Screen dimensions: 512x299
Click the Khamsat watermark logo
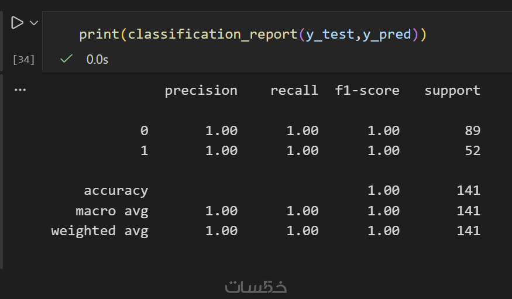tap(256, 287)
